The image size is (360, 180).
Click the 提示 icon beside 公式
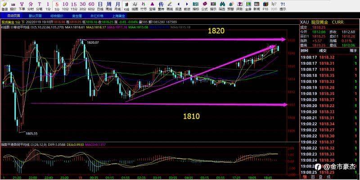(213, 6)
